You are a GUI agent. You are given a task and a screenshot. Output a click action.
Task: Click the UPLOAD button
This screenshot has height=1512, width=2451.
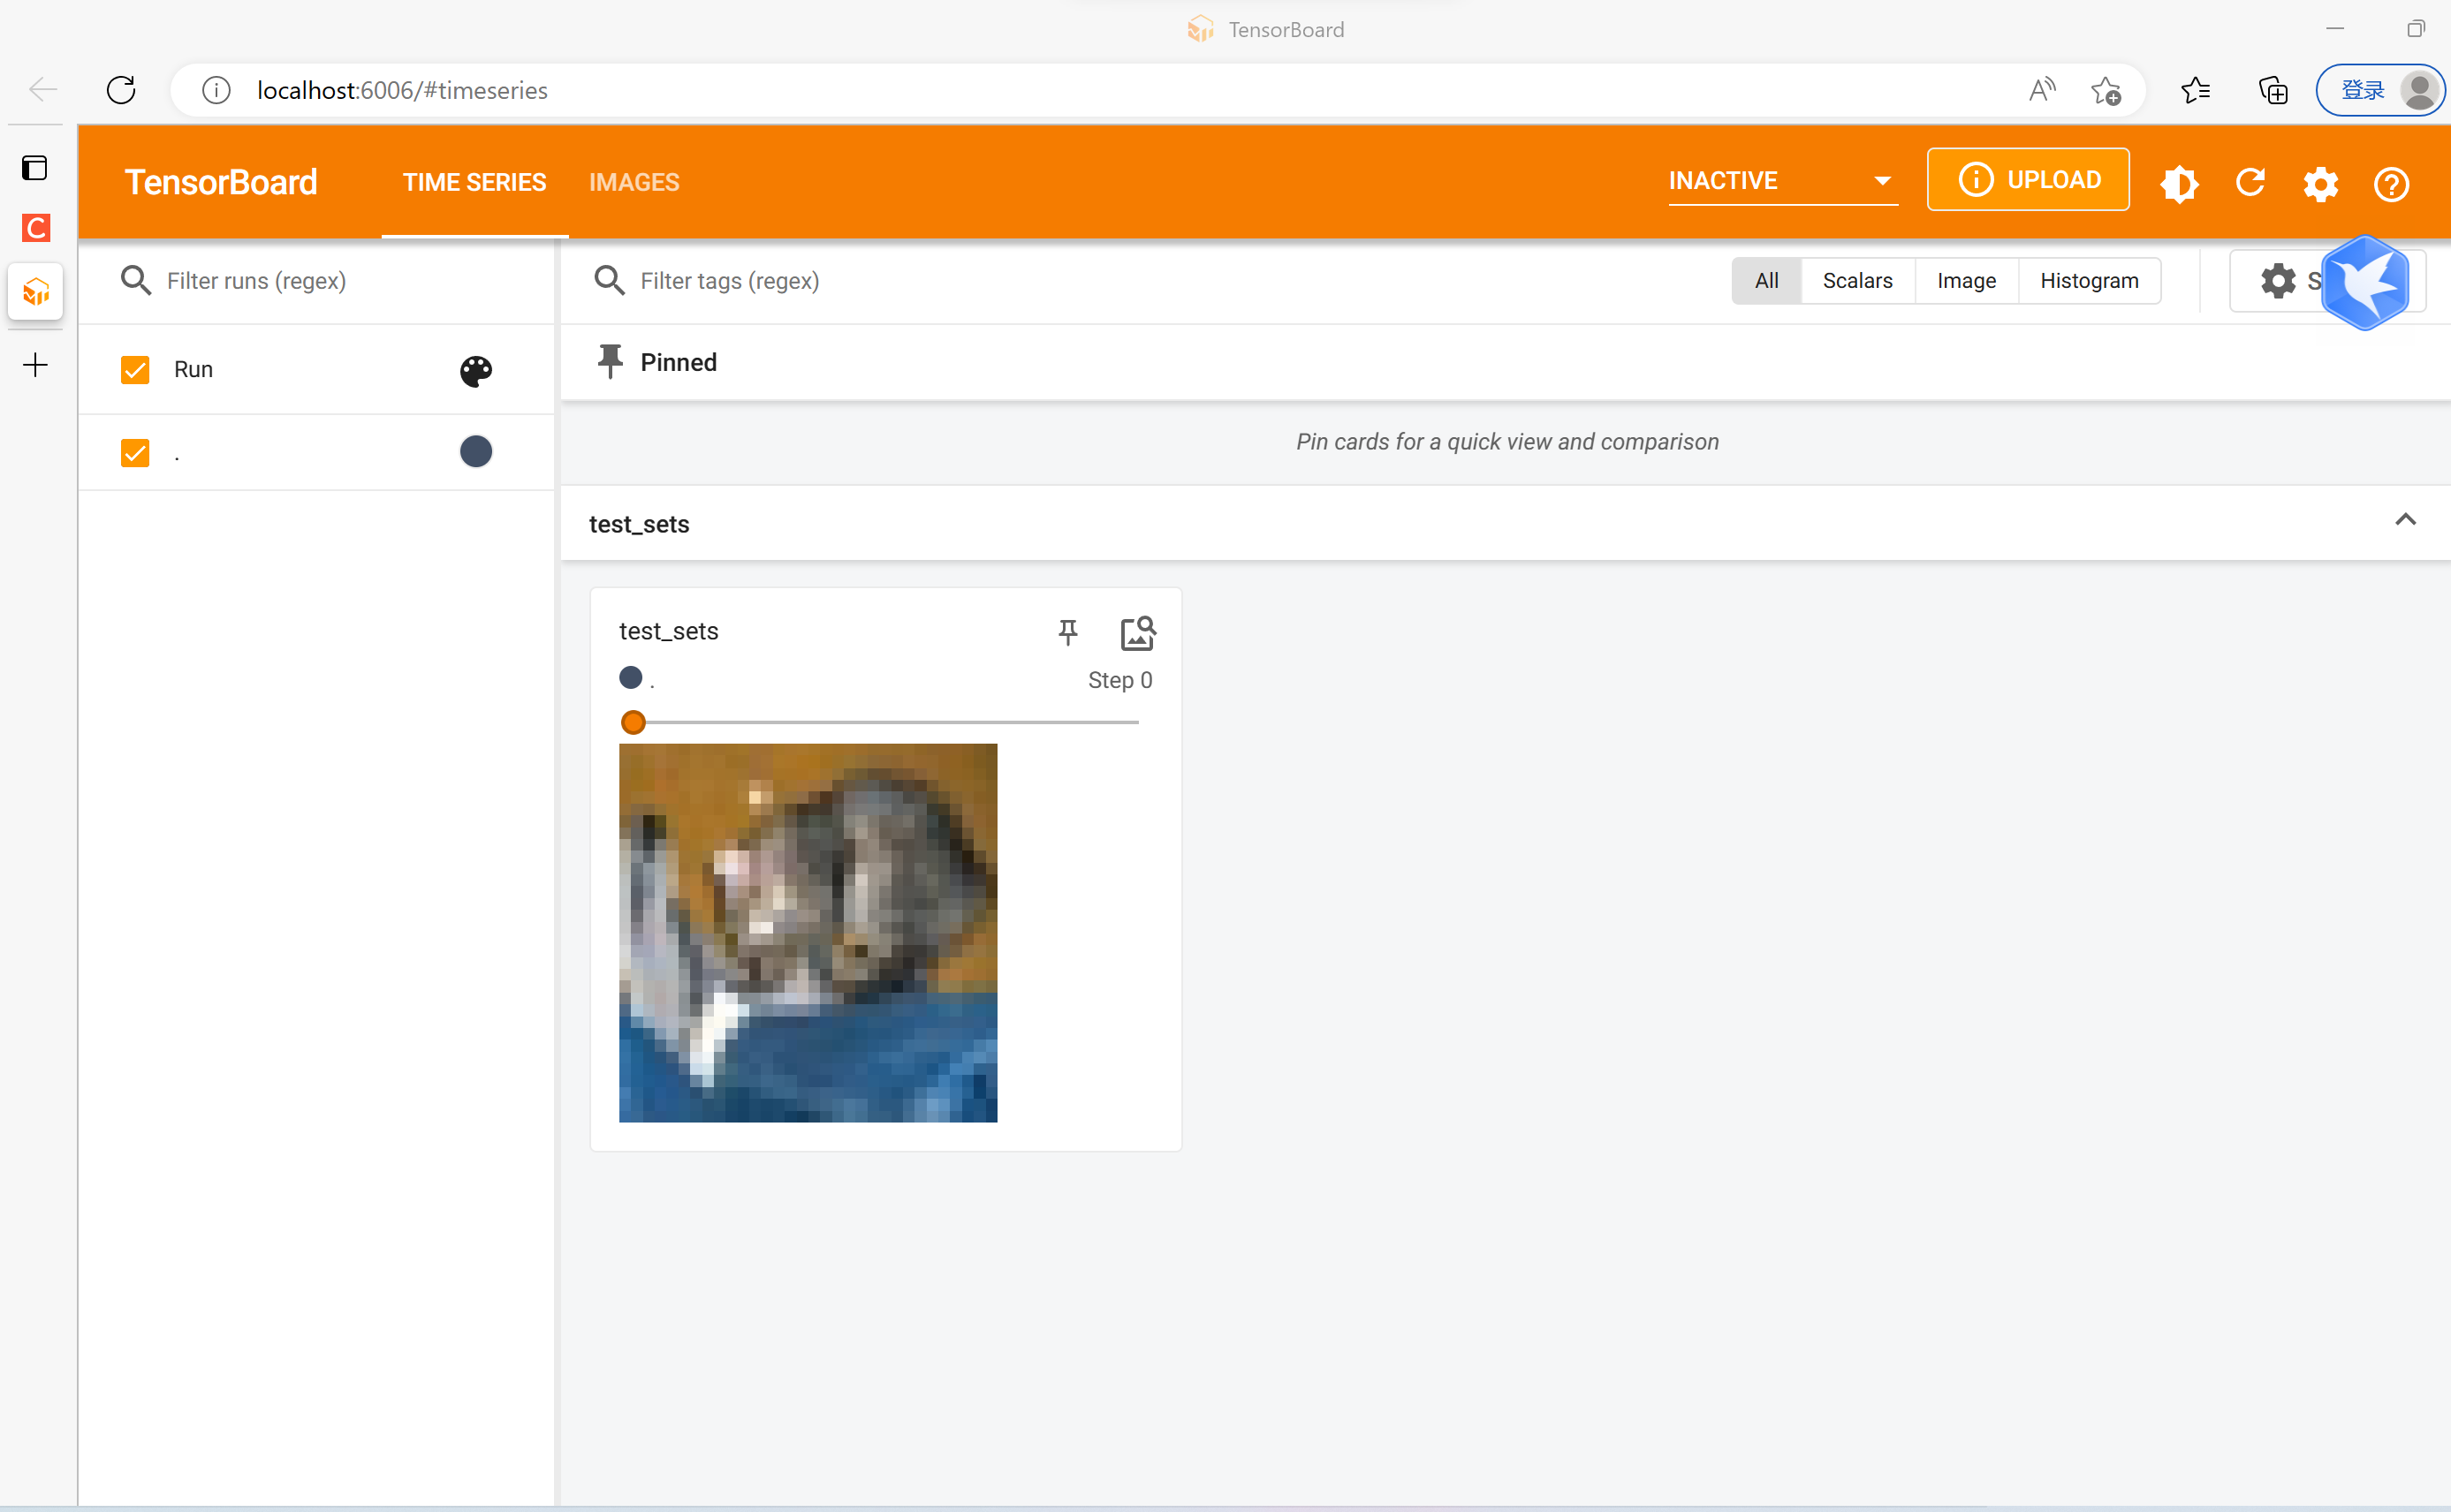[x=2028, y=180]
